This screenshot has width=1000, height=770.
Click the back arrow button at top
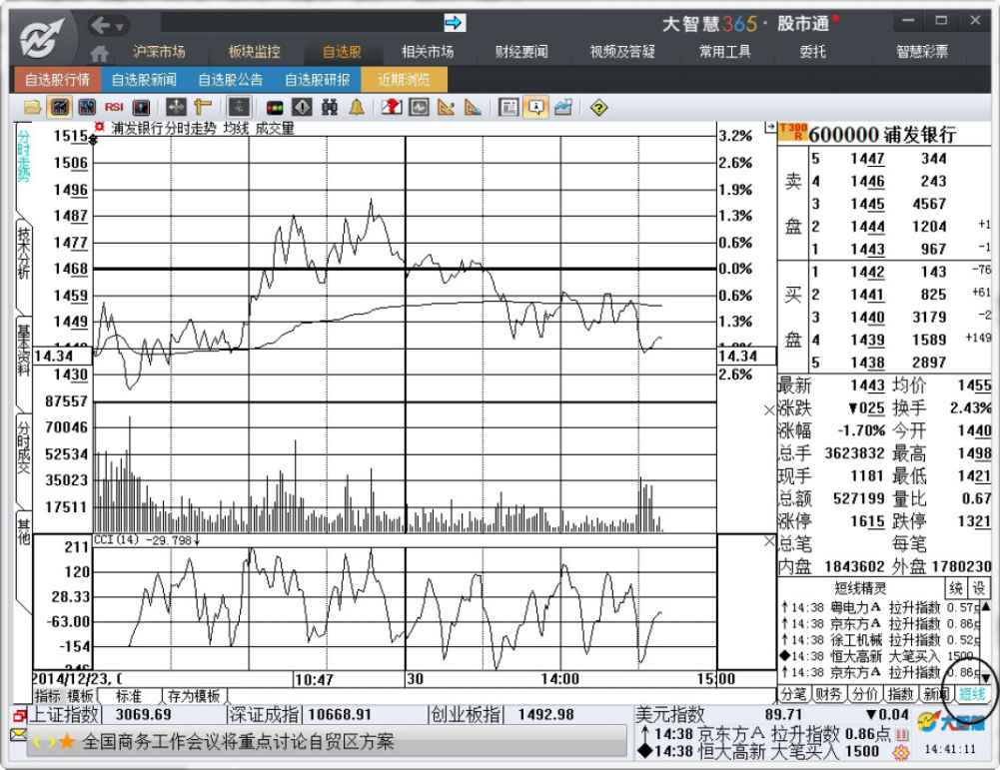(102, 25)
